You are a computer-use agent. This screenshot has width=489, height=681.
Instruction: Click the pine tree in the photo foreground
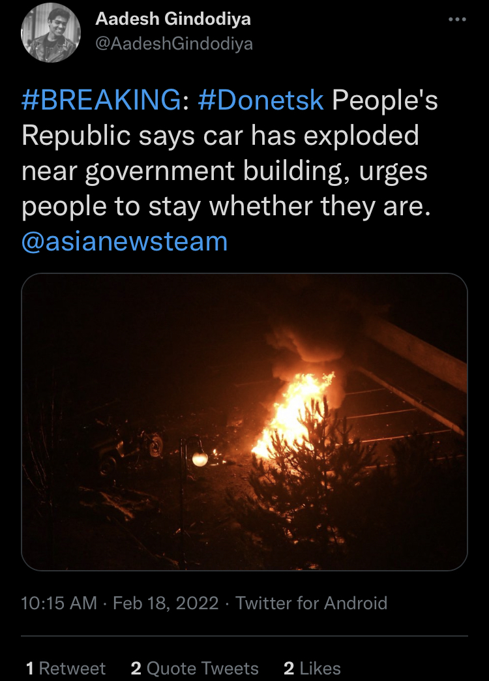[304, 477]
